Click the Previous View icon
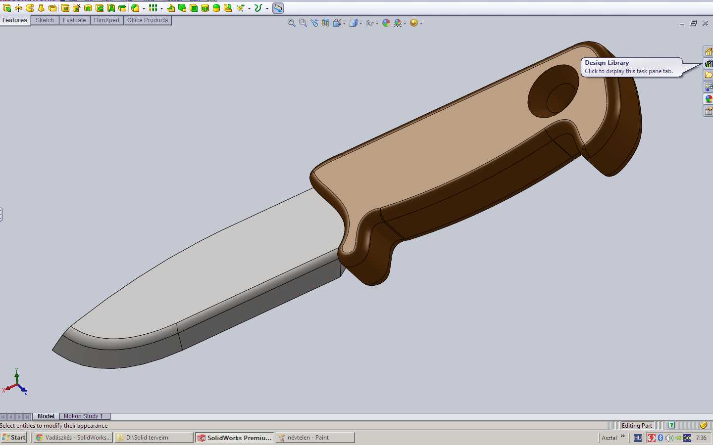This screenshot has height=445, width=713. pos(314,23)
